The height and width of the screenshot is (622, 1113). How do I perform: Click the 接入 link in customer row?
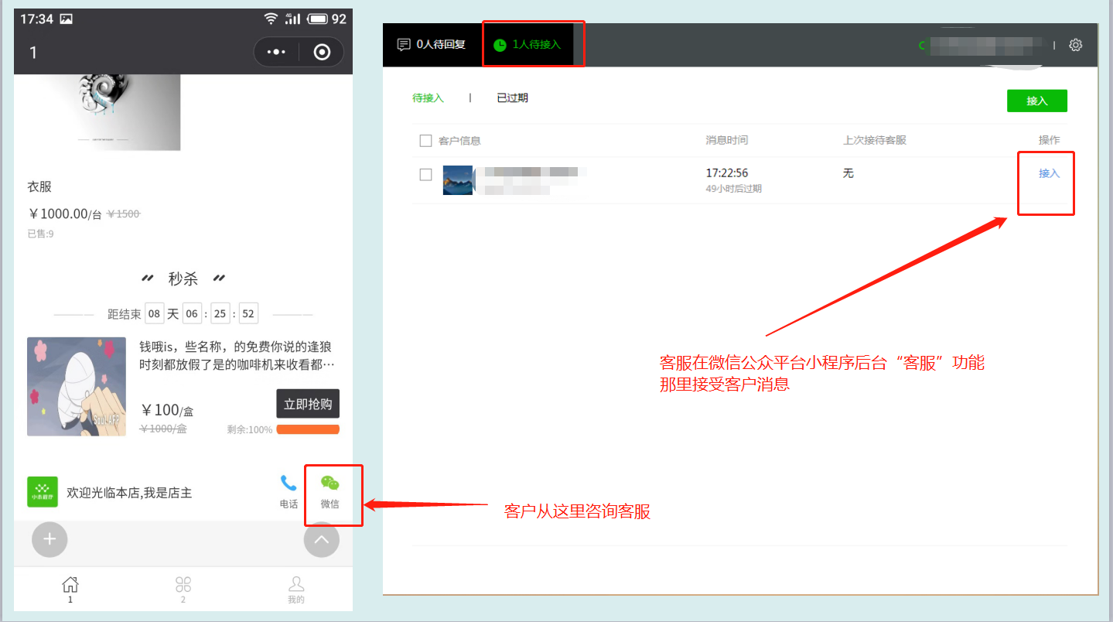click(1049, 173)
